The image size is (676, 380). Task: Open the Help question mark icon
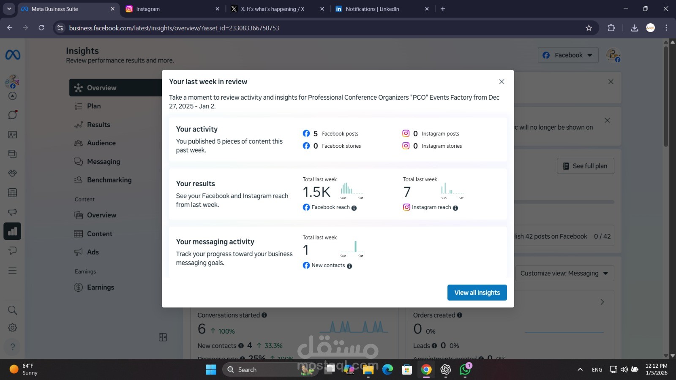[x=13, y=347]
